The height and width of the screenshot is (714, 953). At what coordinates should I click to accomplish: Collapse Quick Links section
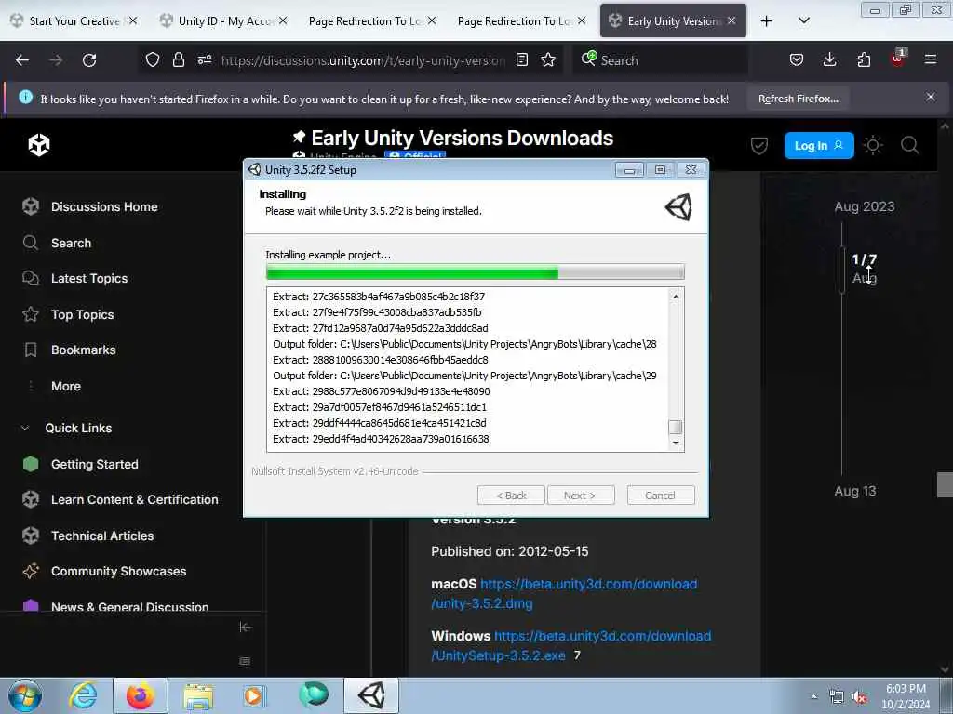[25, 428]
